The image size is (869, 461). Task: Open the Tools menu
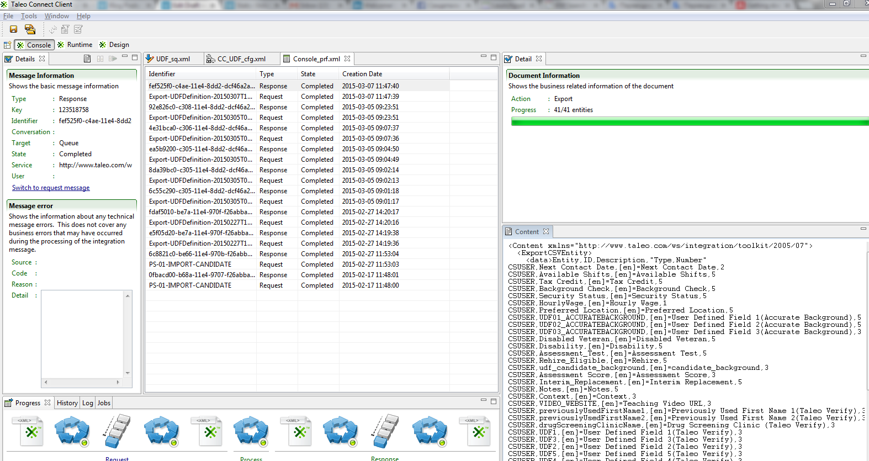click(x=29, y=16)
